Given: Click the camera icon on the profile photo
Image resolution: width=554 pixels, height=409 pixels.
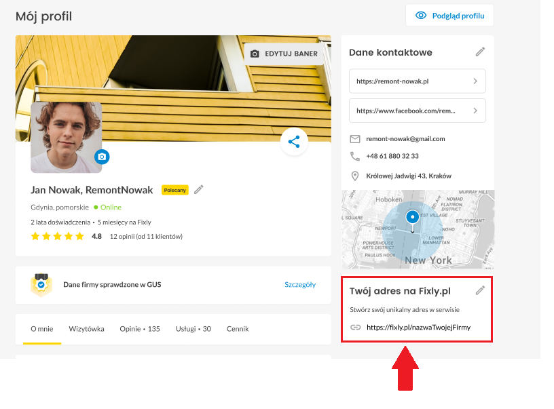Looking at the screenshot, I should pyautogui.click(x=102, y=157).
